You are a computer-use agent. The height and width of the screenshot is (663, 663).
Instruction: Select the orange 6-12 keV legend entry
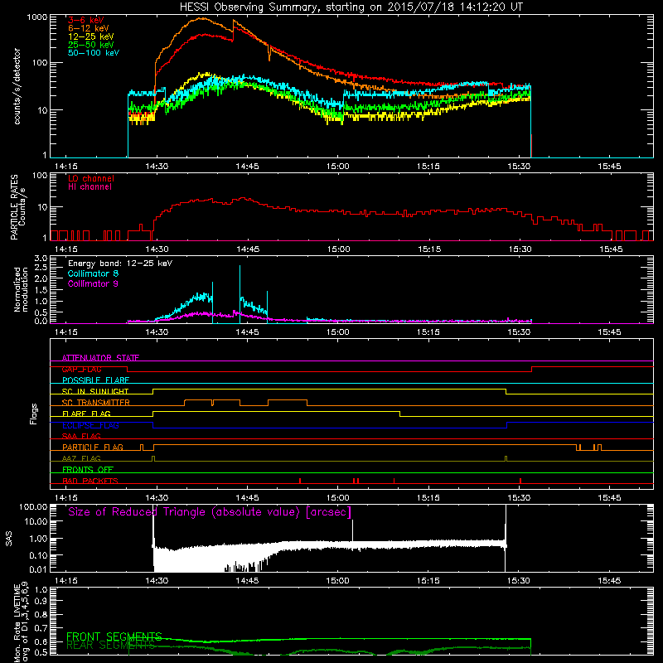[89, 28]
